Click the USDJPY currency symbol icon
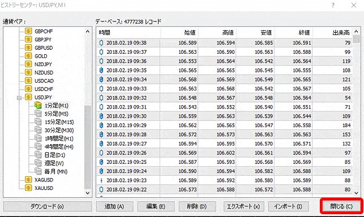 coord(28,97)
